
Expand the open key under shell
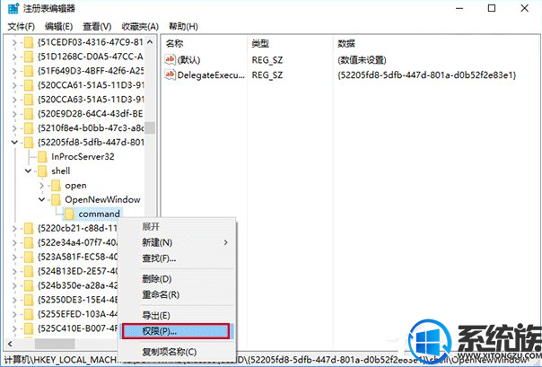[x=42, y=186]
